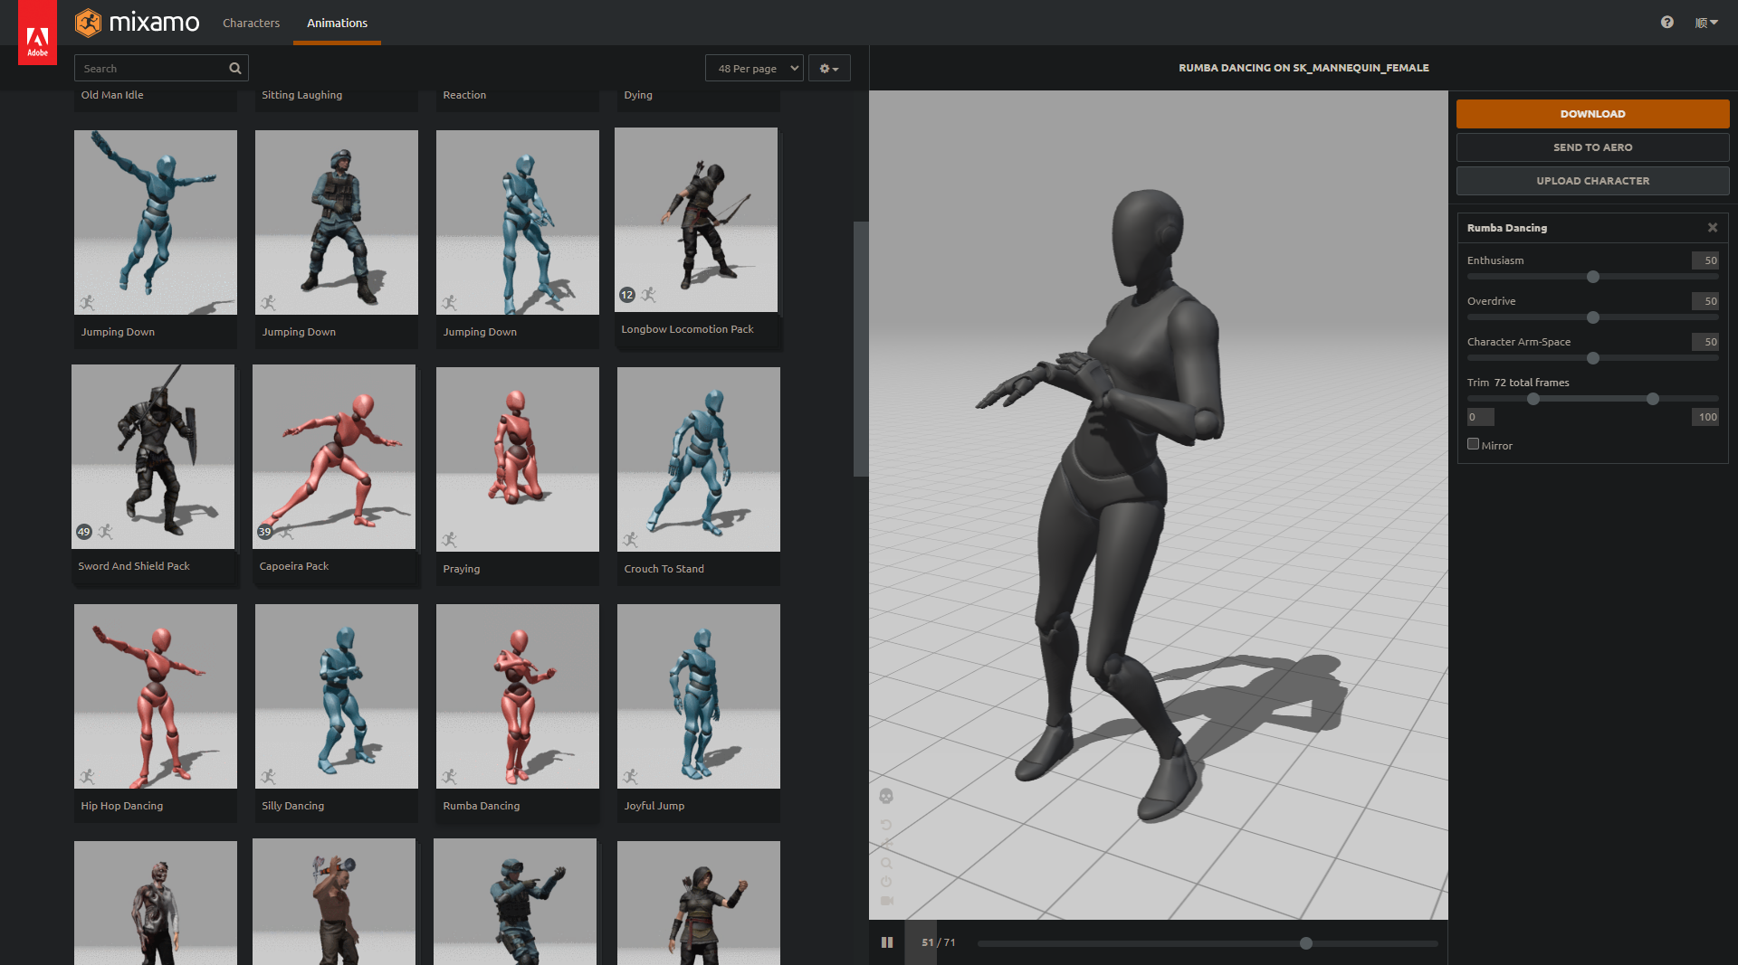Select the zoom magnifier icon in viewer
Viewport: 1738px width, 965px height.
coord(886,863)
